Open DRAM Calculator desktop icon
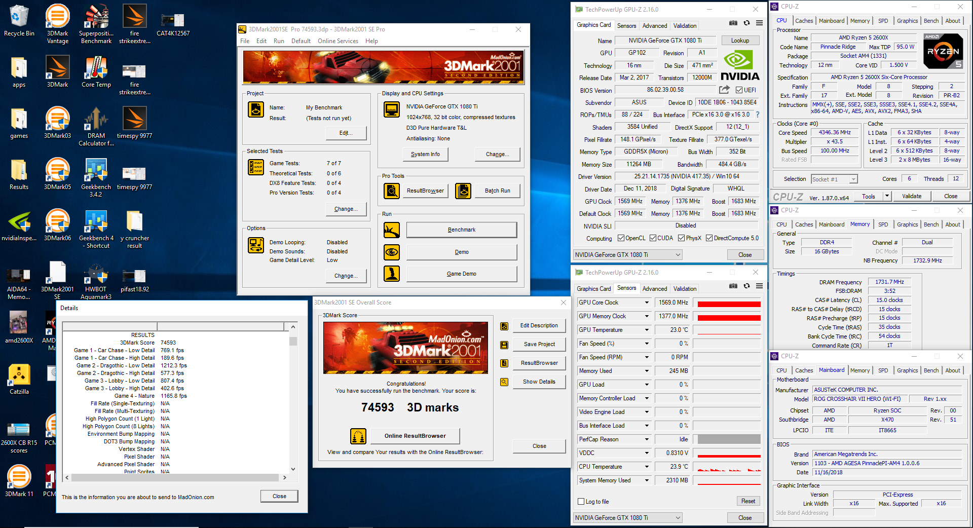Image resolution: width=973 pixels, height=528 pixels. [96, 126]
